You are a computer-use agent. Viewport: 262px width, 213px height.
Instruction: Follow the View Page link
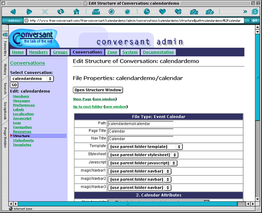pos(82,99)
